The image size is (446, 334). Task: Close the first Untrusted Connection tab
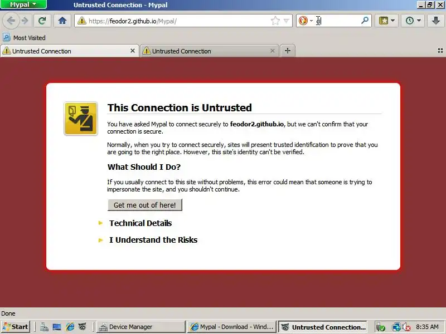(132, 51)
